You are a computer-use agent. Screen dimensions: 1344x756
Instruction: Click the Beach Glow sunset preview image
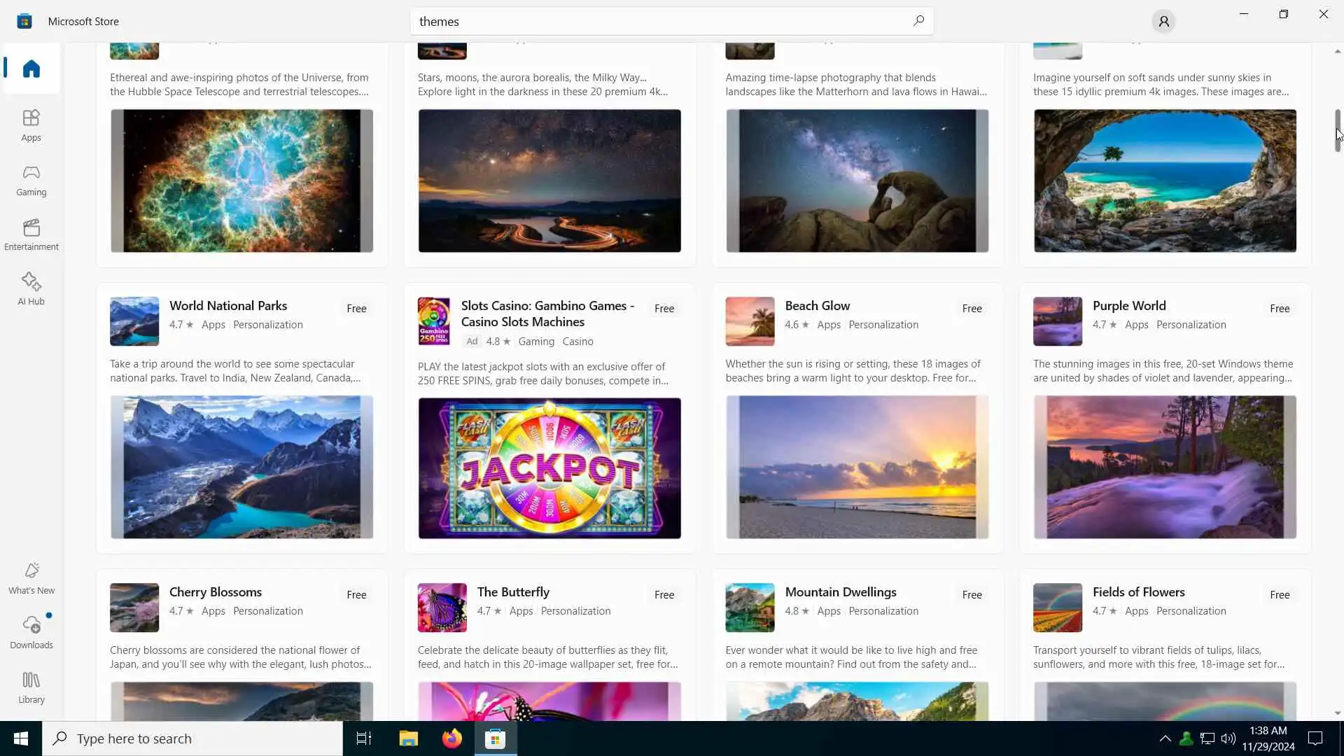pos(857,467)
